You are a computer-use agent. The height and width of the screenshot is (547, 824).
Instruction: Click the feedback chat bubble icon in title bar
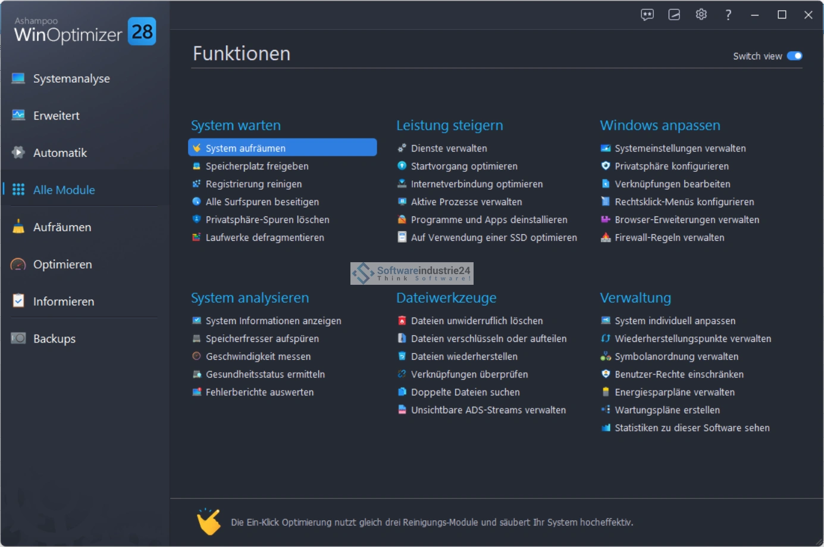(647, 15)
